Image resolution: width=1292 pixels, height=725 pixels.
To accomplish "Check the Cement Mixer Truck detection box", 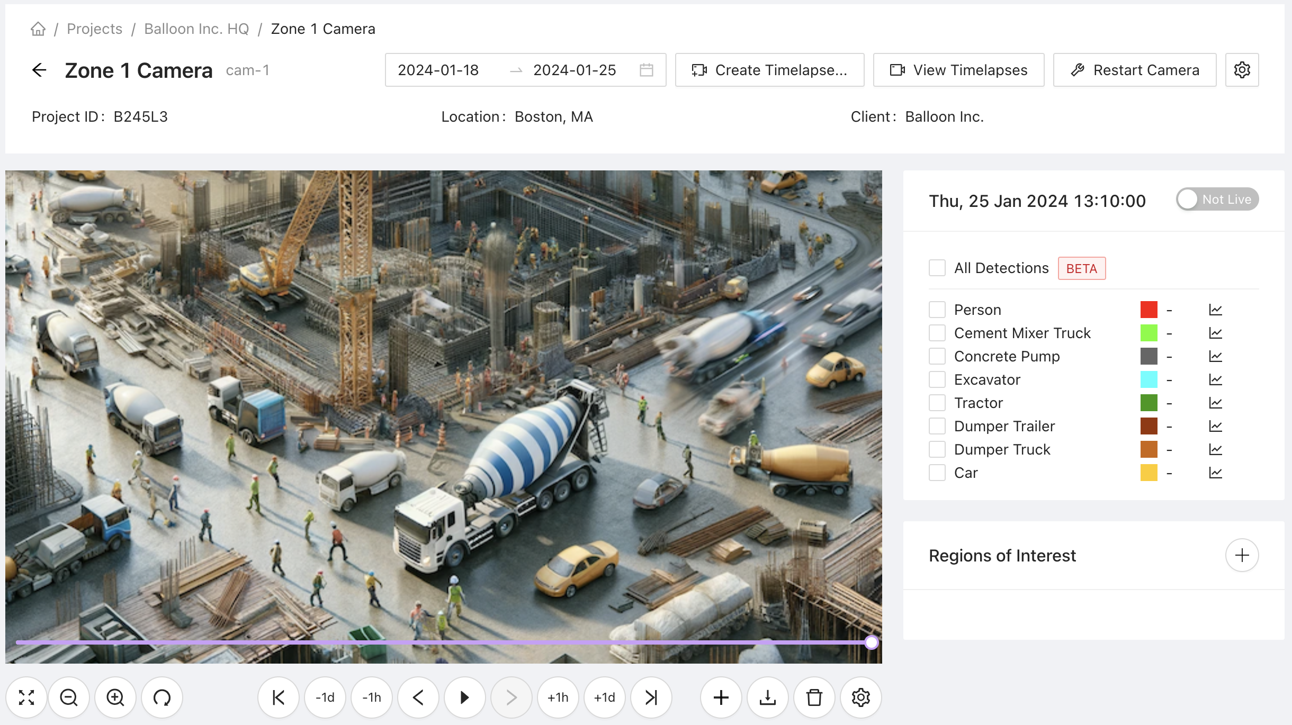I will [x=937, y=333].
